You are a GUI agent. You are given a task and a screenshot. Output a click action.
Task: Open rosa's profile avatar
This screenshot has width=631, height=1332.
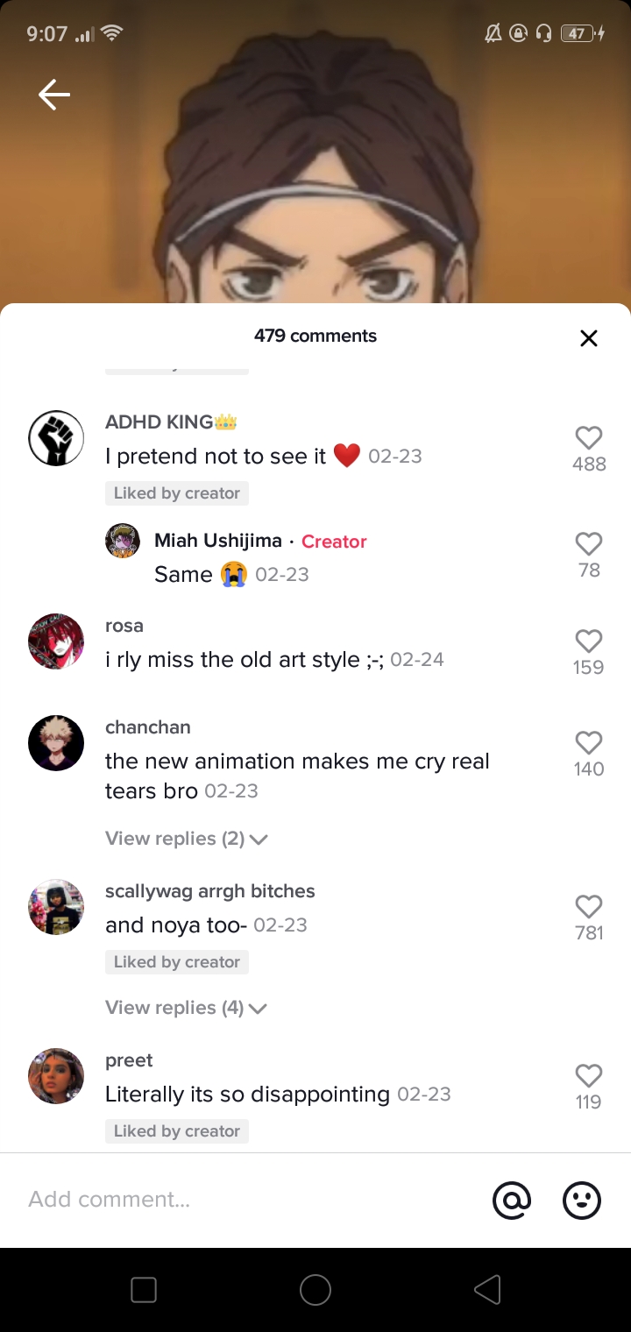[x=56, y=641]
